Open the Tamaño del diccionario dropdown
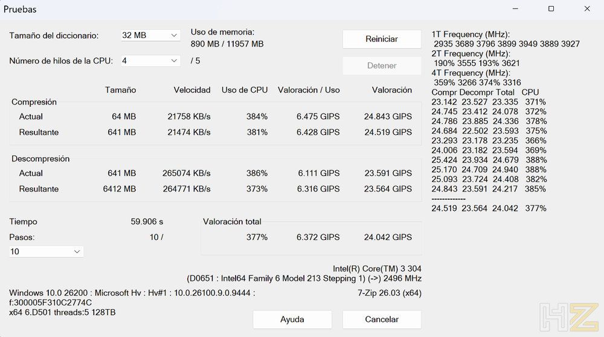 (150, 35)
